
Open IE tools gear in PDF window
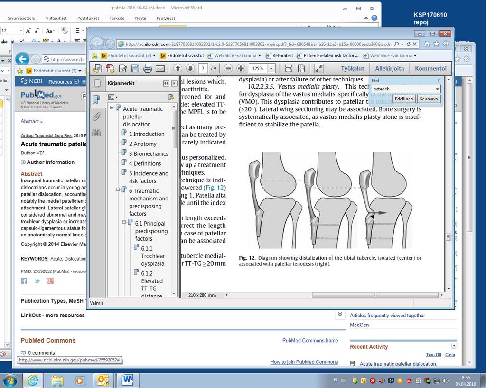pos(446,44)
